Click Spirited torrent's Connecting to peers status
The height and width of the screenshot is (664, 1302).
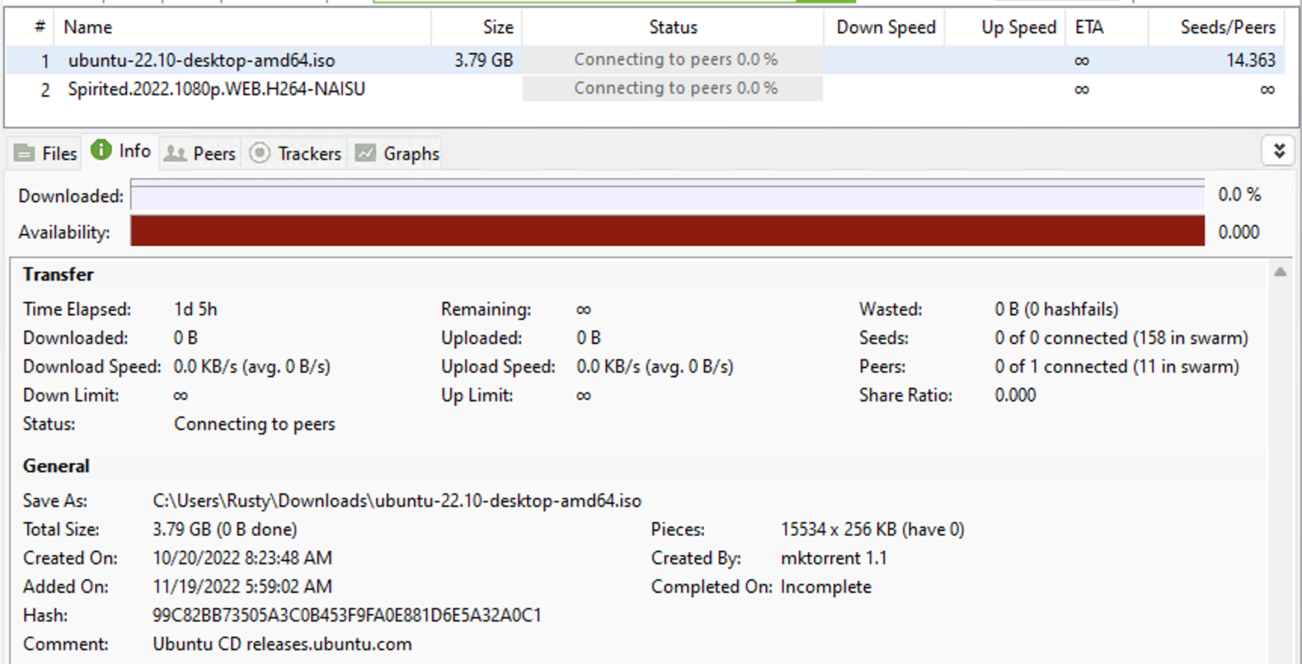click(673, 88)
